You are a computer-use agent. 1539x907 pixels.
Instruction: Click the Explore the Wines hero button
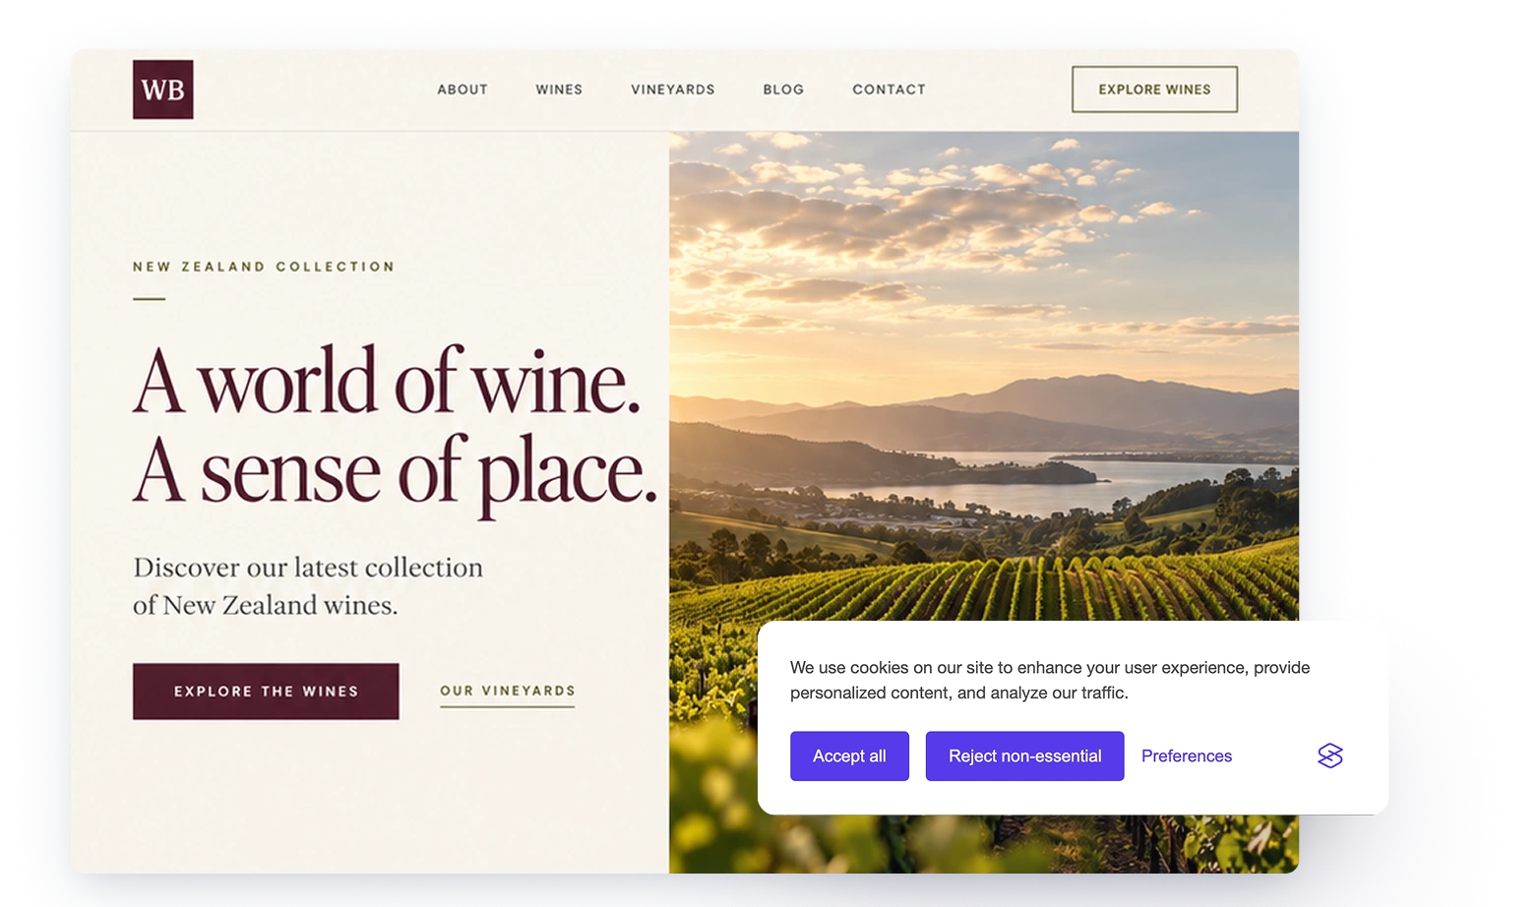coord(266,692)
